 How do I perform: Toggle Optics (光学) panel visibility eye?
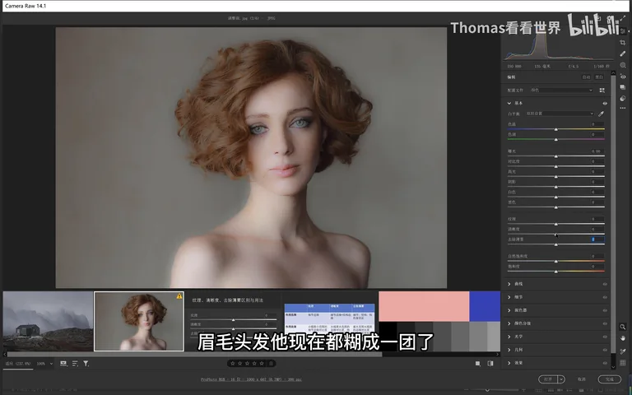(x=605, y=337)
